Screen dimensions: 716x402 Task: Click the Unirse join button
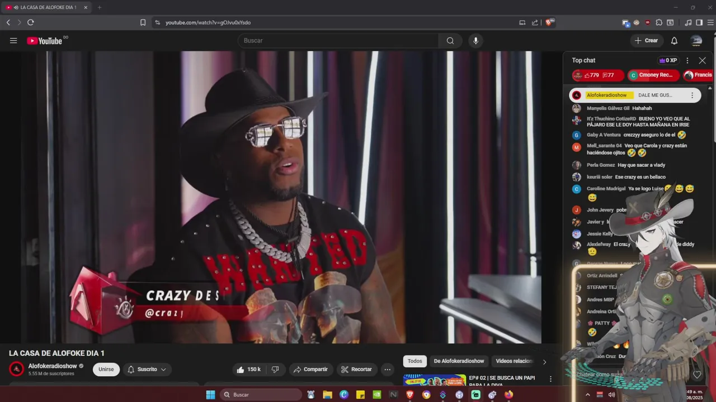point(106,370)
